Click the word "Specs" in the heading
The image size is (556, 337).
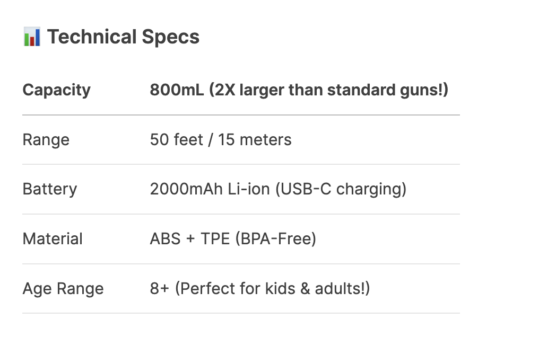[170, 37]
